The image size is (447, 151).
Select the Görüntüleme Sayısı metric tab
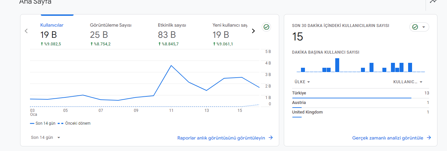tap(111, 35)
